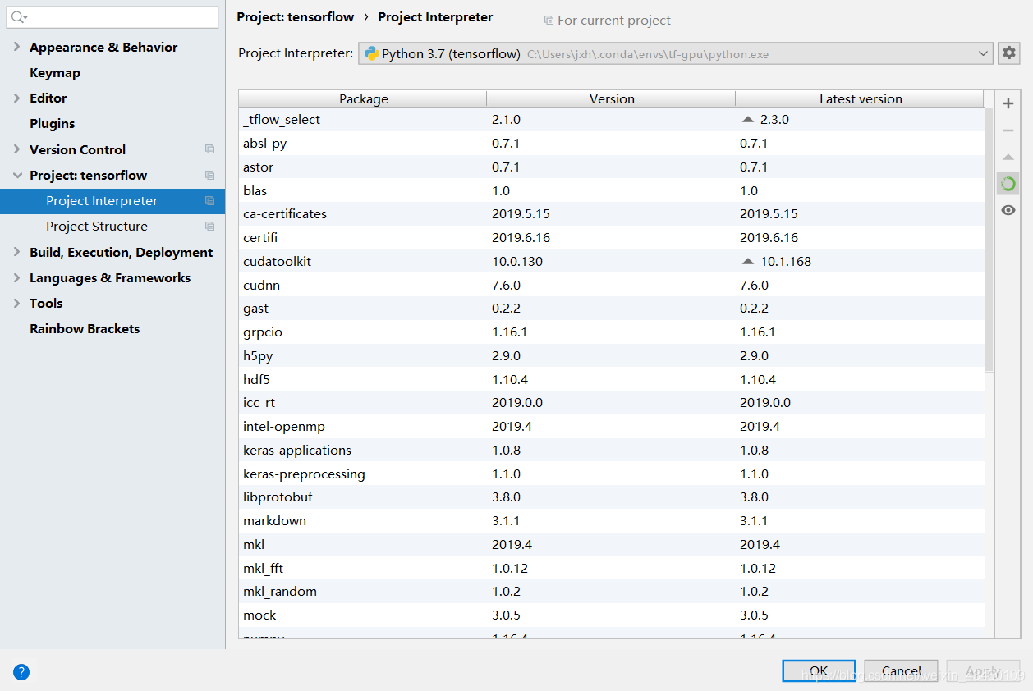
Task: Expand the Editor settings section
Action: 17,98
